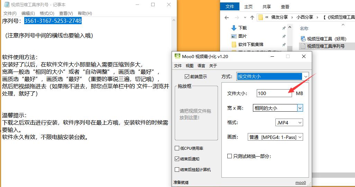This screenshot has height=187, width=355.
Task: Click the 视频压缩工具 (好用) installer icon
Action: tap(303, 39)
